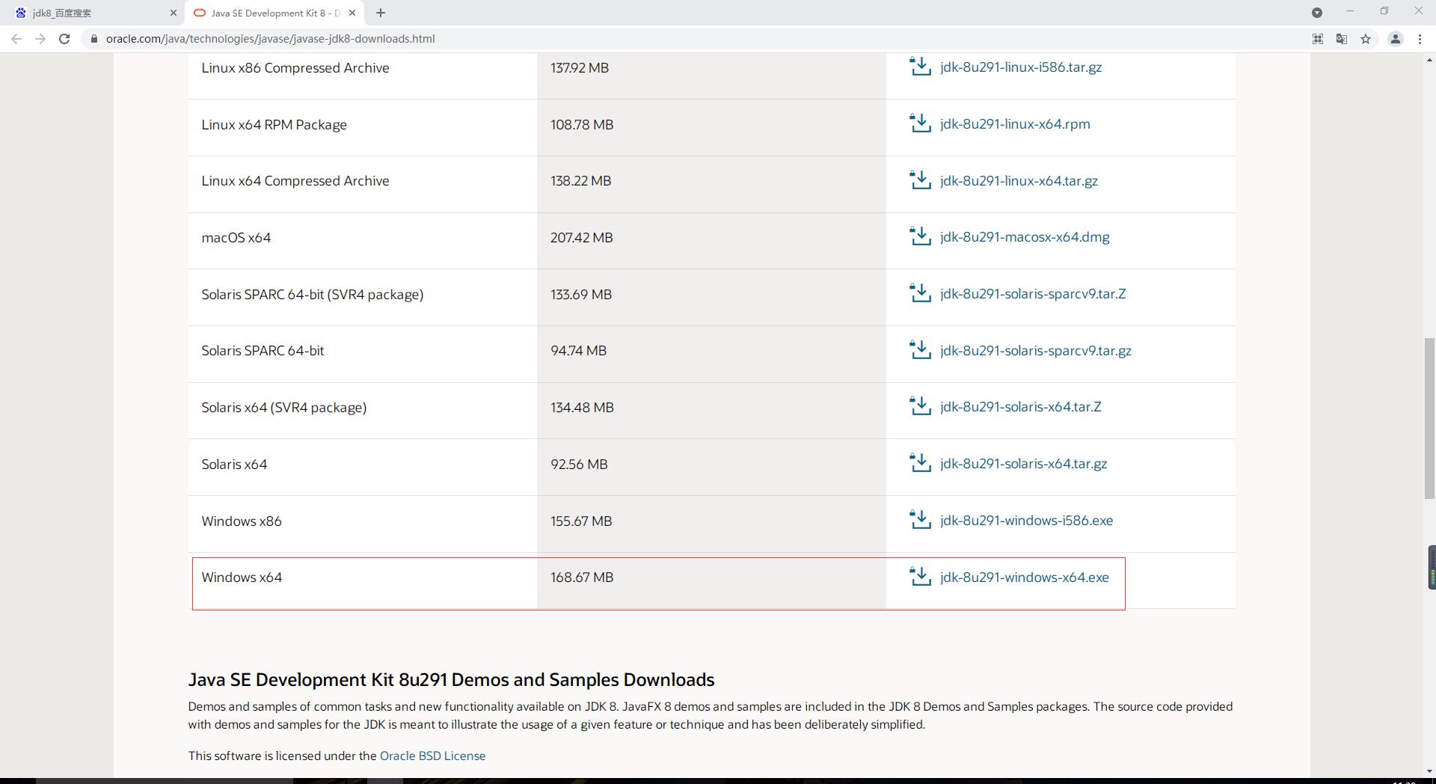
Task: Click download icon for jdk-8u291-solaris-sparcv9.tar.gz
Action: [x=920, y=350]
